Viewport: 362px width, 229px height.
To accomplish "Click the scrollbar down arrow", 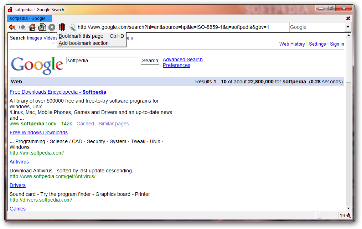I will point(348,208).
